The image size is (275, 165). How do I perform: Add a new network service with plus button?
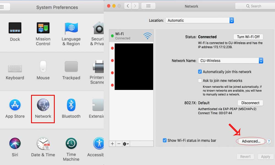(112, 144)
